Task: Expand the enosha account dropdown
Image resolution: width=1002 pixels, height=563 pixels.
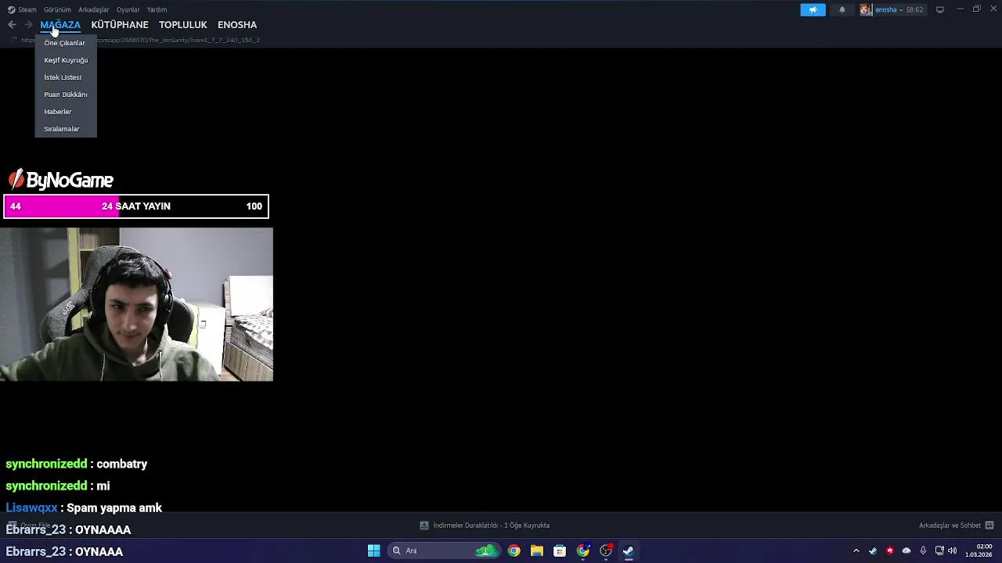Action: [x=899, y=9]
